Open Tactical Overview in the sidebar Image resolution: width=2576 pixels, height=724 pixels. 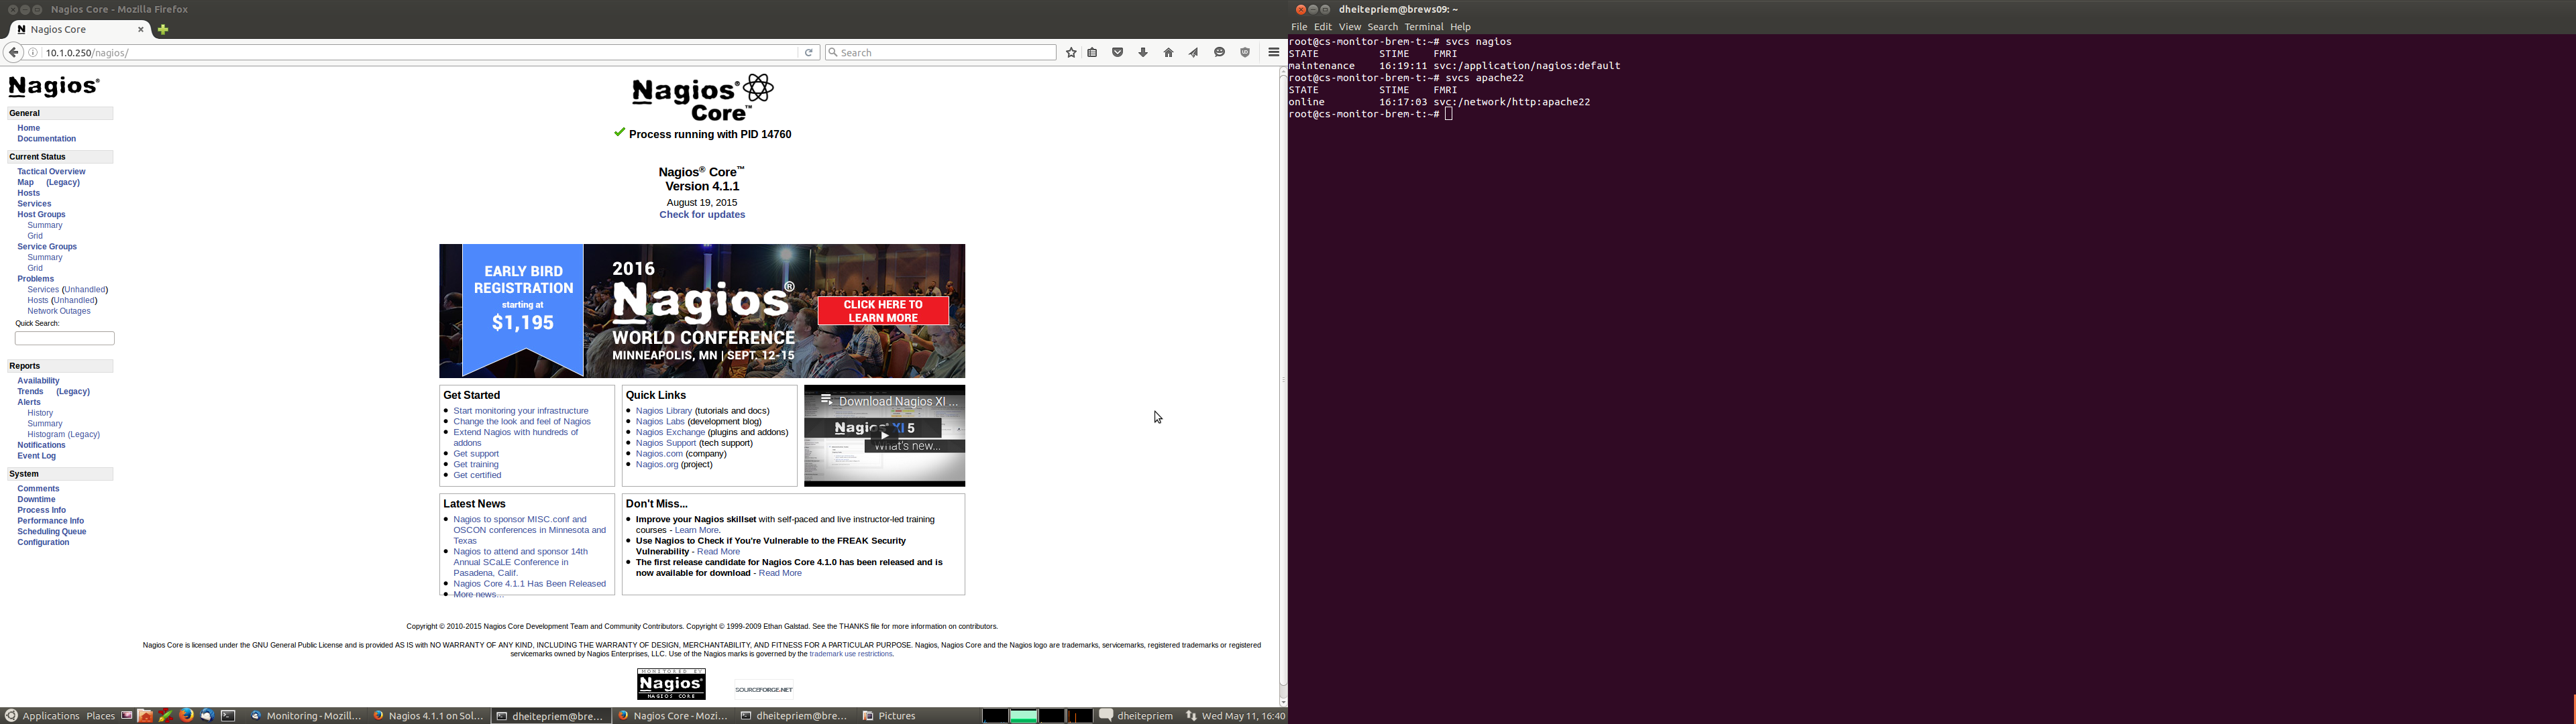51,172
